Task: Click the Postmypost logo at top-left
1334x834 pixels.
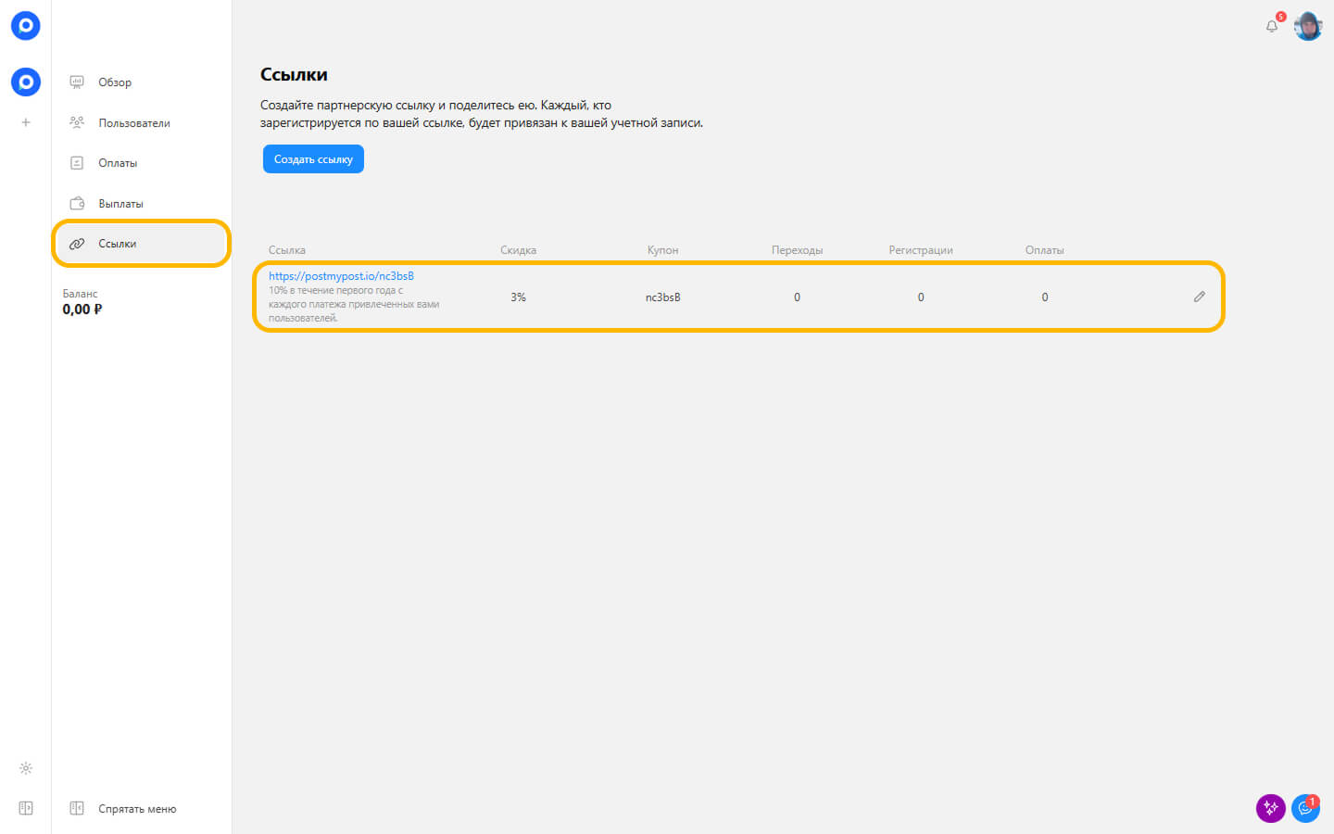Action: tap(25, 26)
